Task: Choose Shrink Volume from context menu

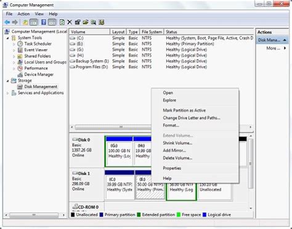Action: pyautogui.click(x=177, y=143)
